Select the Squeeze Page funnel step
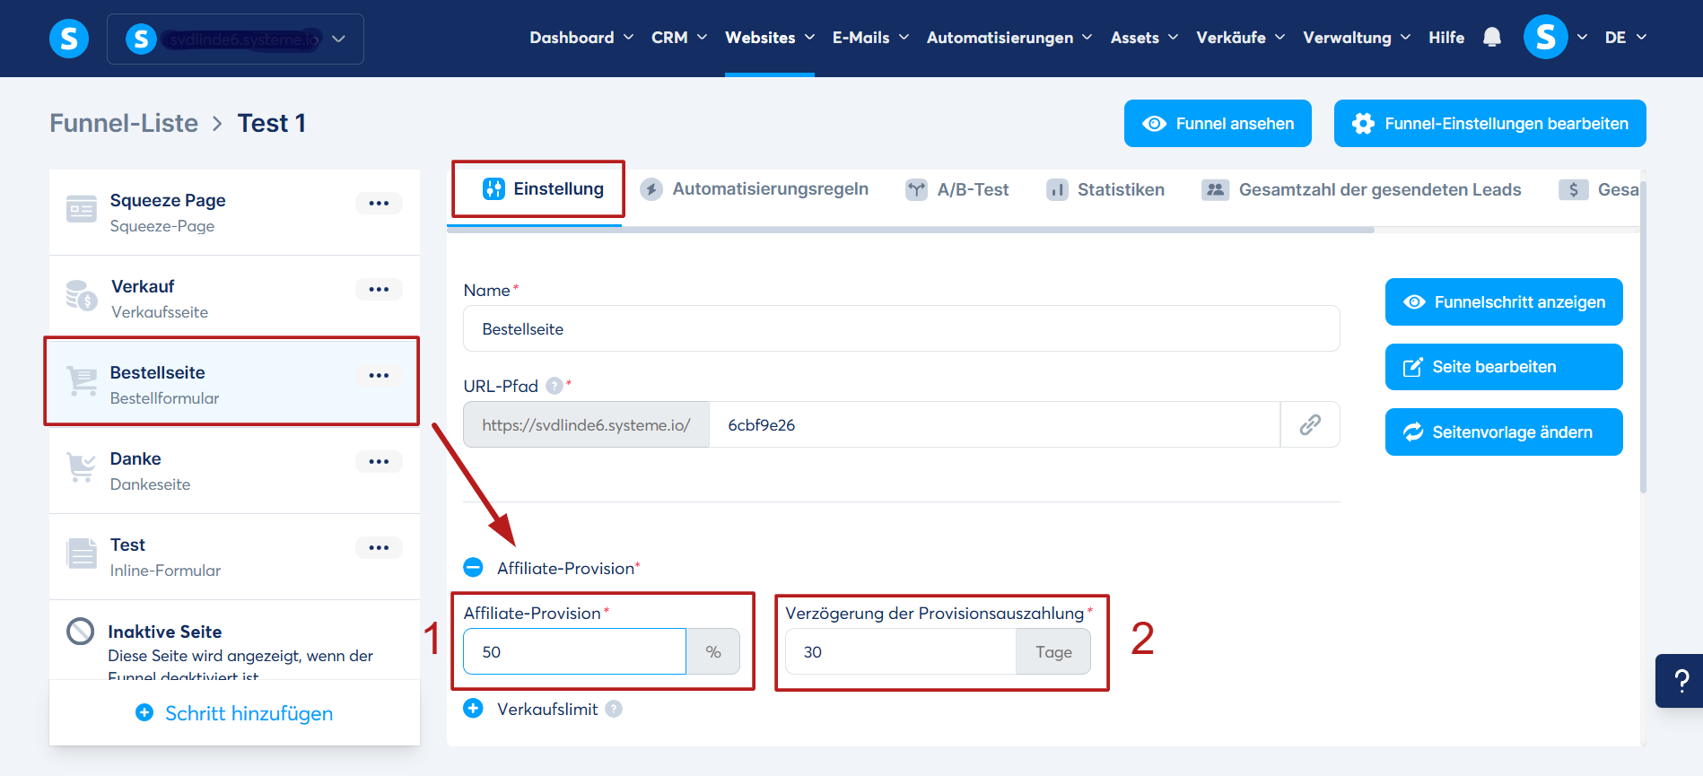 pyautogui.click(x=234, y=213)
